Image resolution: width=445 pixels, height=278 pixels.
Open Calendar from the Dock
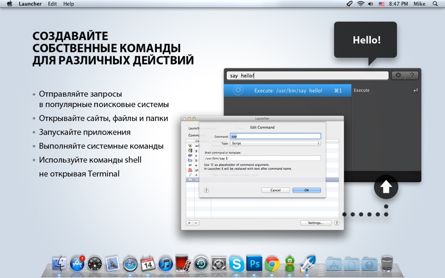coord(148,263)
